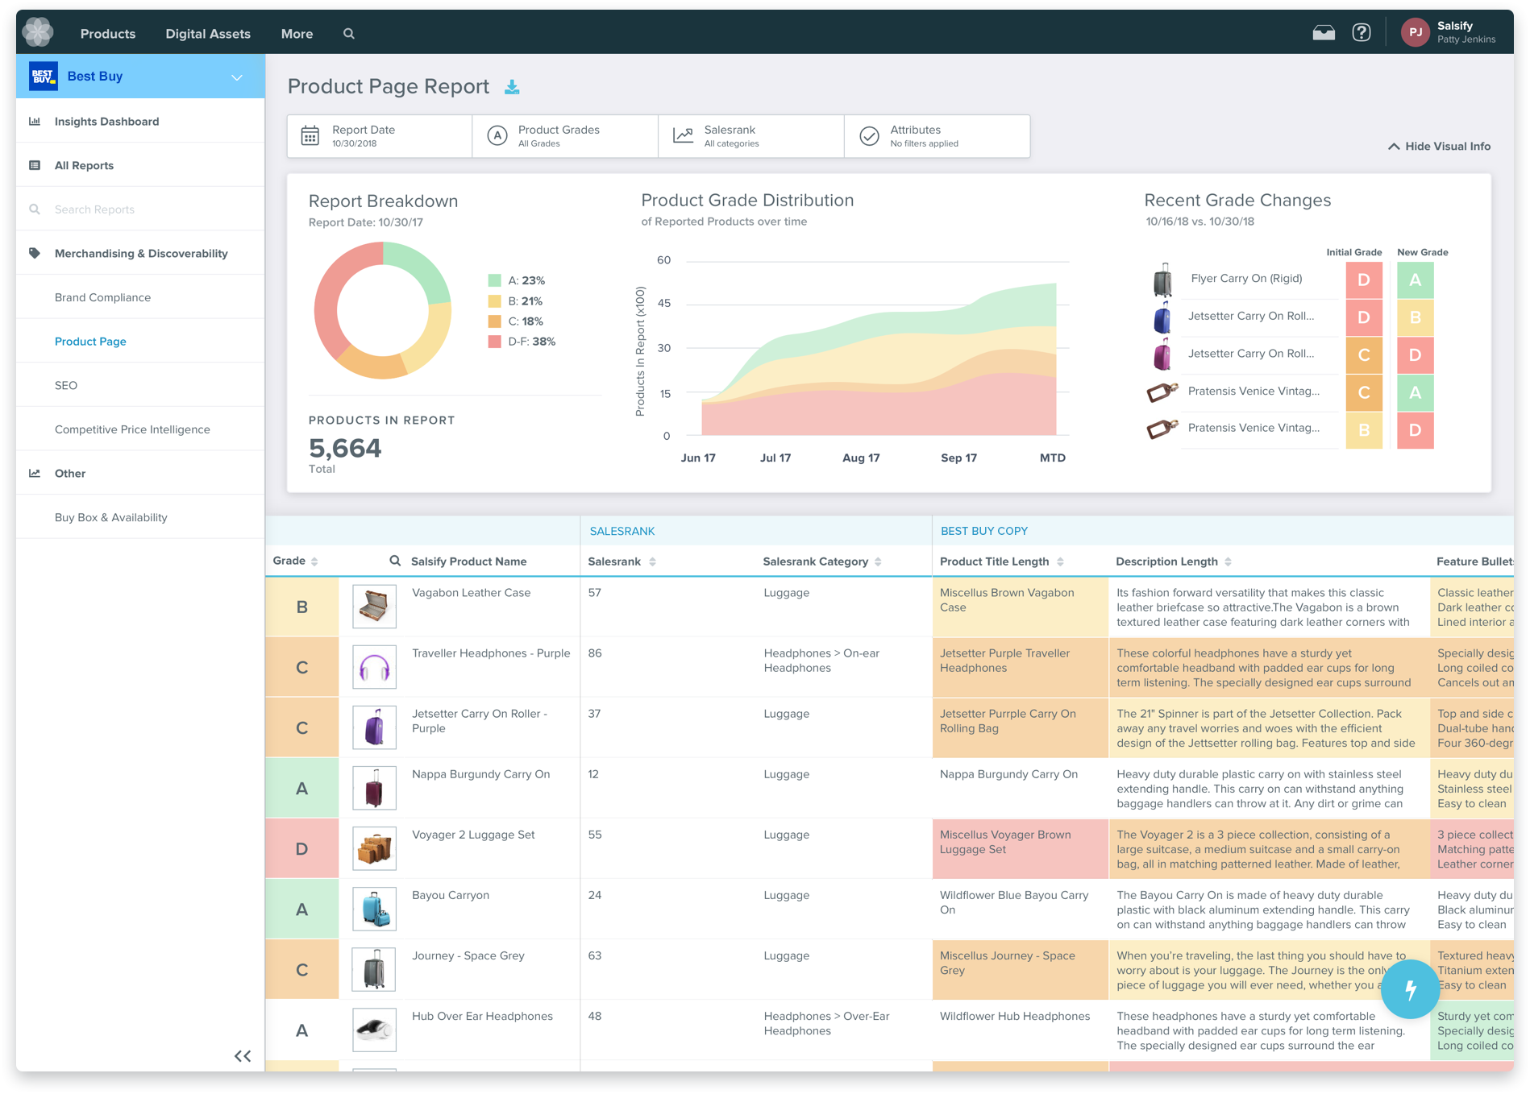The image size is (1530, 1094).
Task: Click the product name search magnifier icon
Action: tap(395, 561)
